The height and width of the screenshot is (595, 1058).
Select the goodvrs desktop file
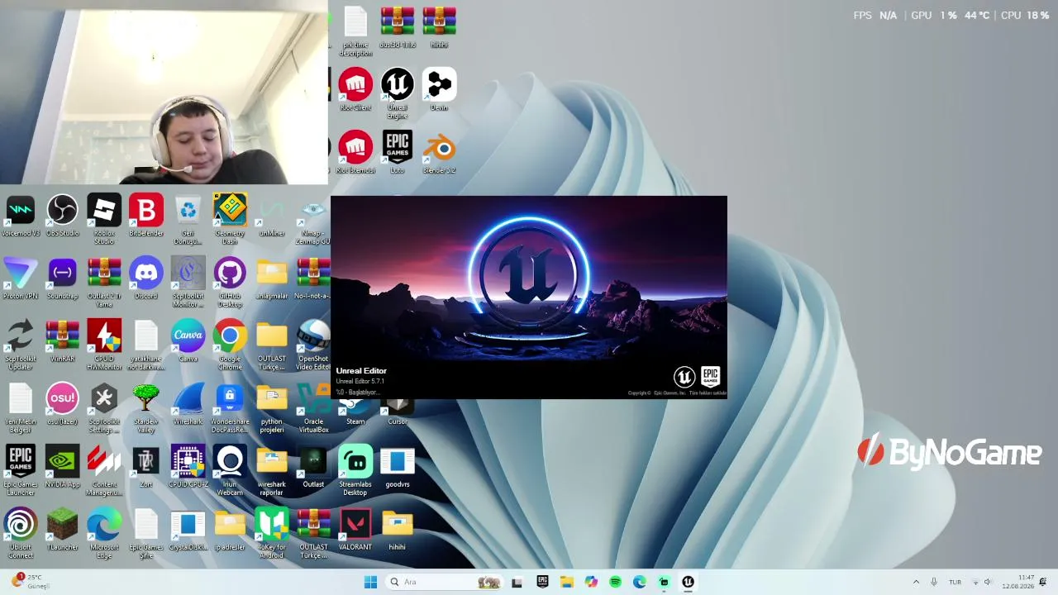point(398,468)
